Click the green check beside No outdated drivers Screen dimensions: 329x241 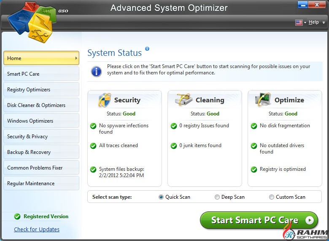(x=254, y=146)
